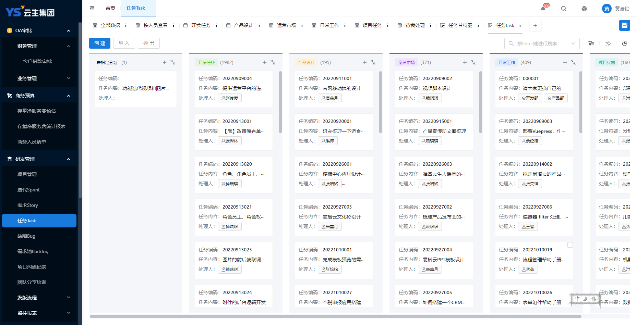Image resolution: width=637 pixels, height=325 pixels.
Task: Toggle the sidebar collapse hamburger icon
Action: 92,8
